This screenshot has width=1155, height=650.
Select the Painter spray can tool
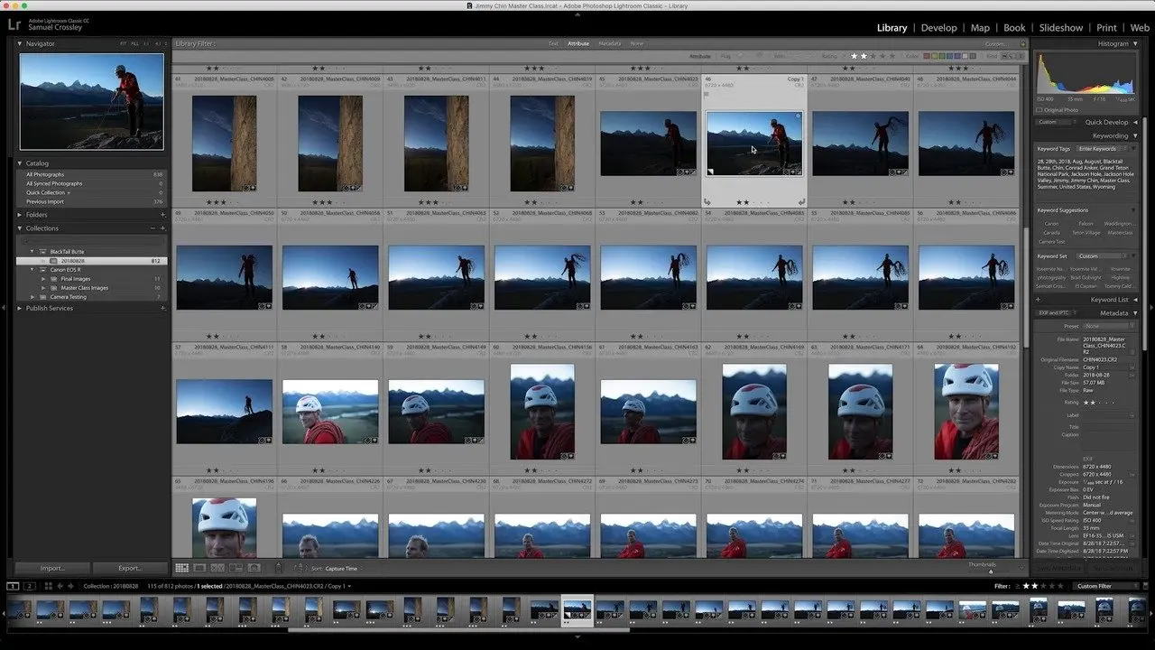coord(278,568)
